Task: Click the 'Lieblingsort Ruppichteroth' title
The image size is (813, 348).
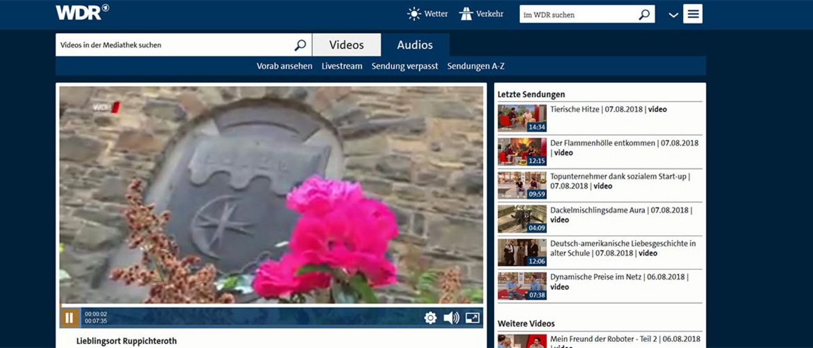Action: coord(126,341)
